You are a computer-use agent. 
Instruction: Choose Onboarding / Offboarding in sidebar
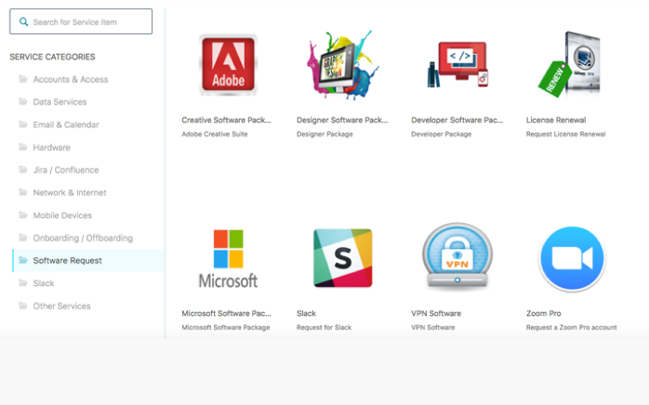(83, 238)
